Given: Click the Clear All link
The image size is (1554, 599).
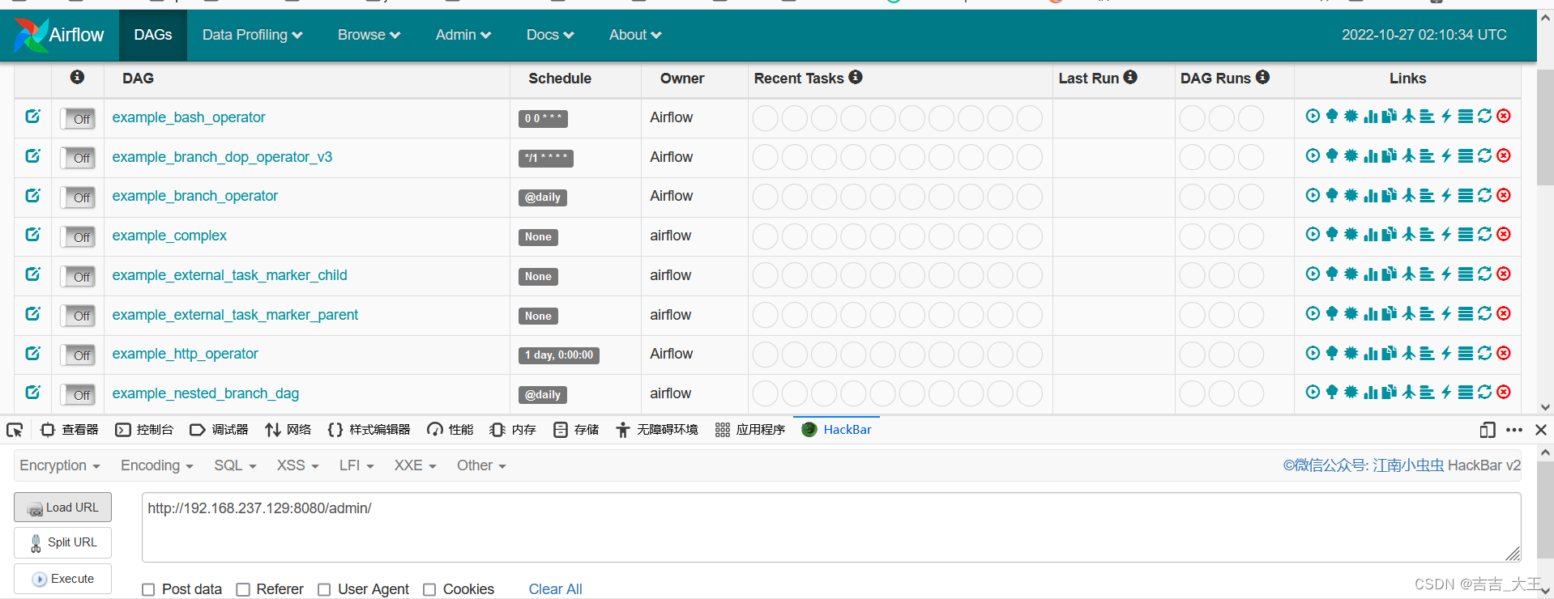Looking at the screenshot, I should (x=555, y=589).
